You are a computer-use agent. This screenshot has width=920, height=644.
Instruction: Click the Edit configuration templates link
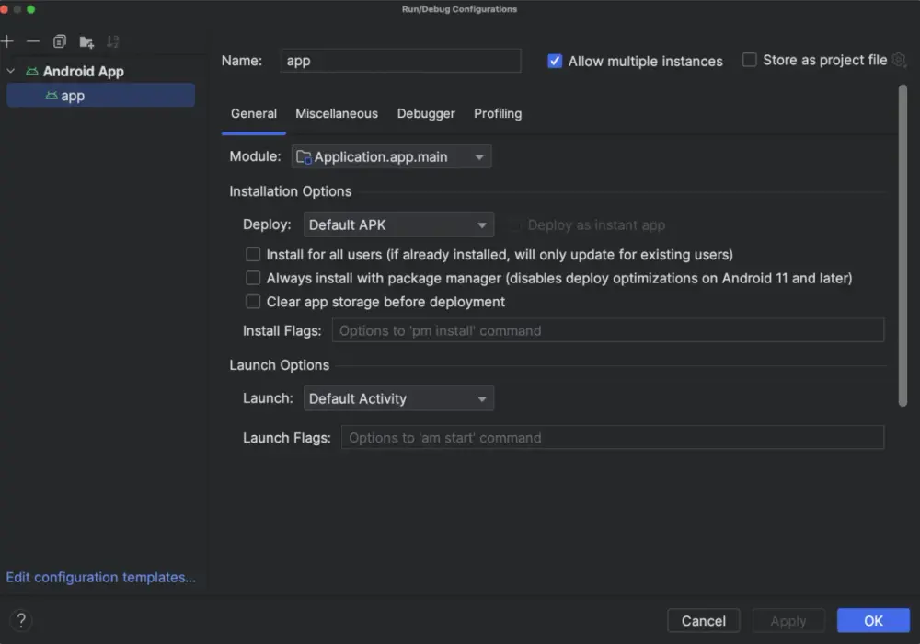[x=101, y=577]
